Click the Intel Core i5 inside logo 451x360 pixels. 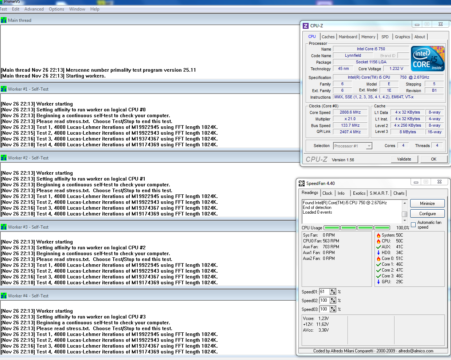tap(428, 58)
